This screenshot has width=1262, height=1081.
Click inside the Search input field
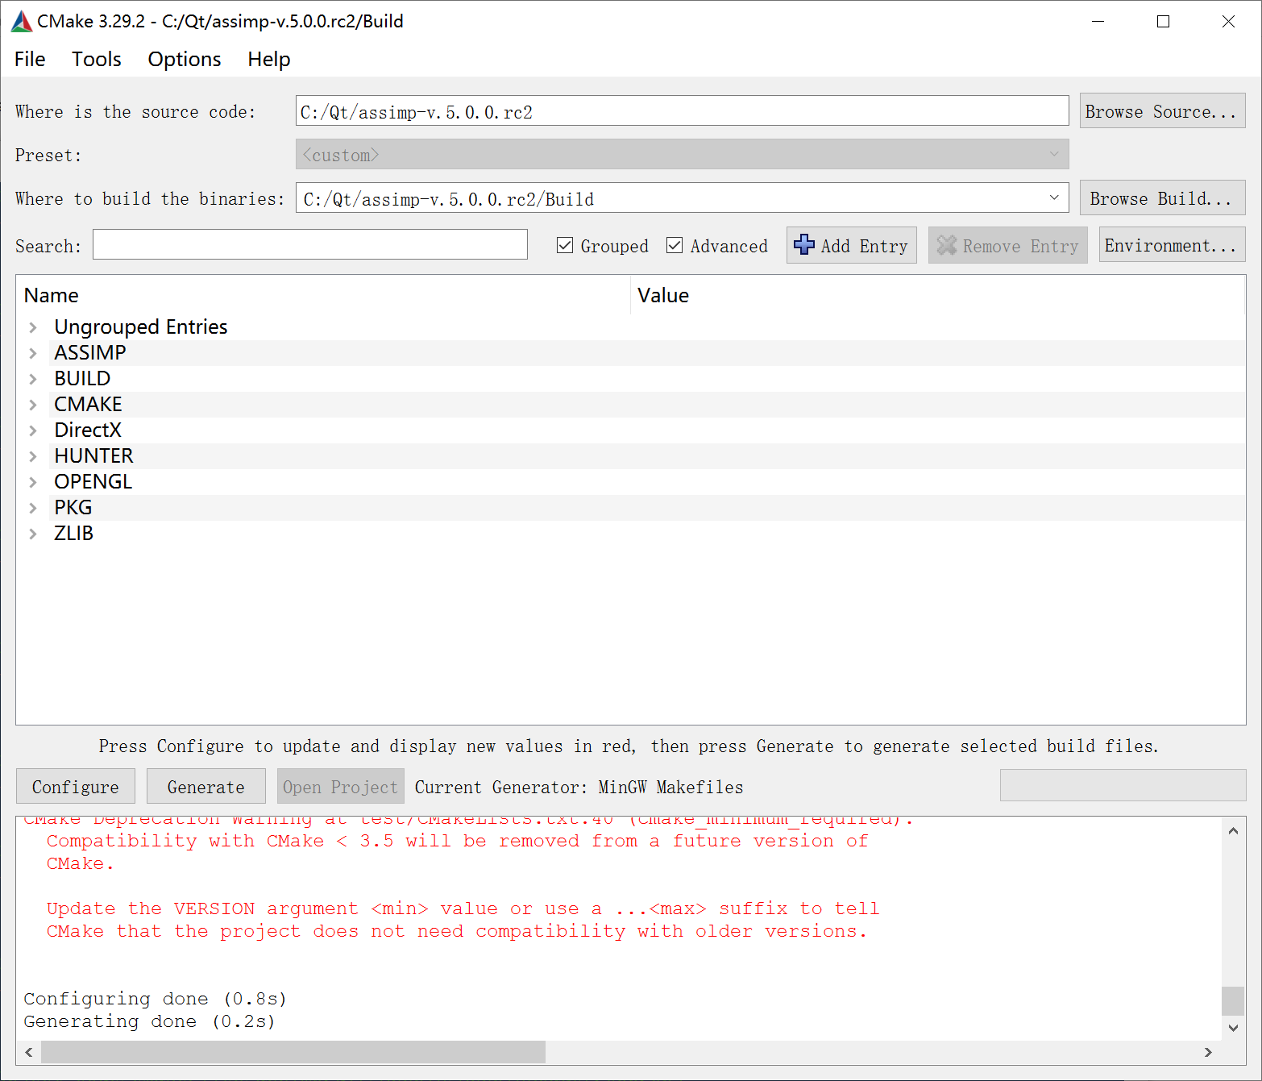pyautogui.click(x=310, y=245)
